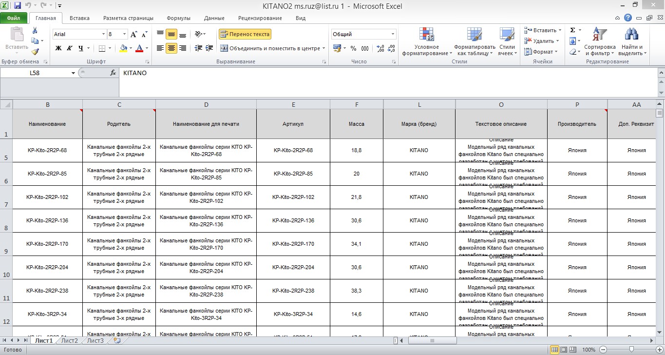The image size is (665, 355).
Task: Open the Файл tab
Action: point(14,18)
